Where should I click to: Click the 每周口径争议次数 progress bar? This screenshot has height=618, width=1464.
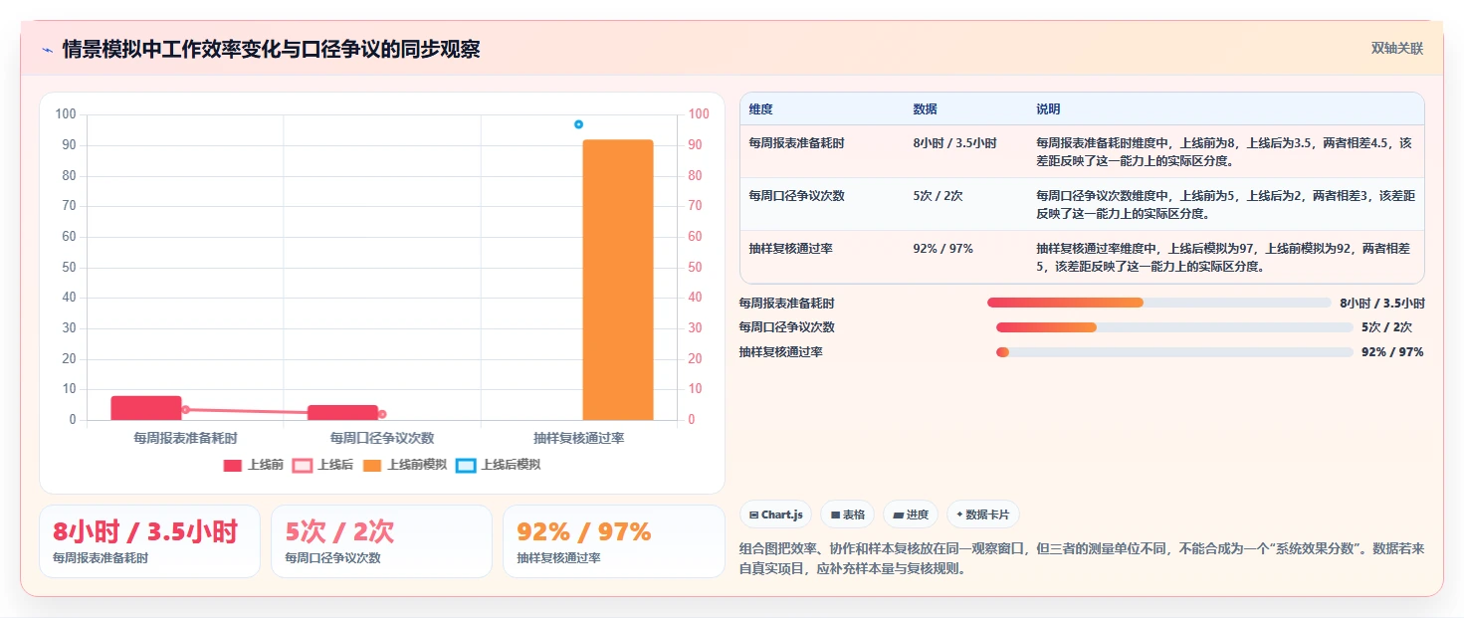click(1174, 327)
